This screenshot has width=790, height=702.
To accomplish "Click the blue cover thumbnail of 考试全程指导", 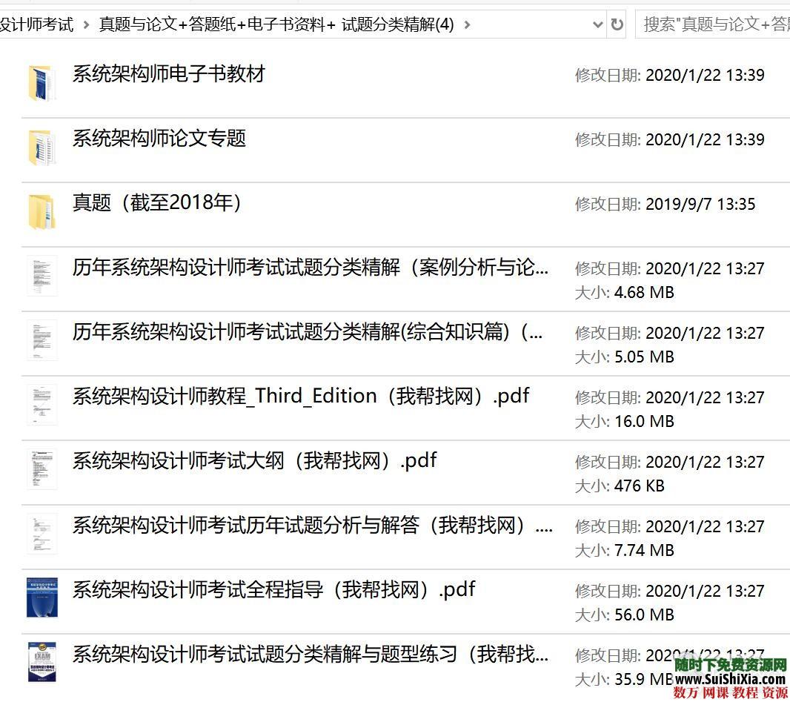I will point(42,597).
